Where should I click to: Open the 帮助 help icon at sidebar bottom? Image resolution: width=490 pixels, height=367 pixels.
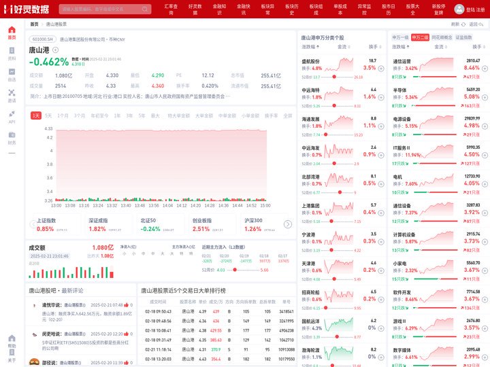pos(12,338)
